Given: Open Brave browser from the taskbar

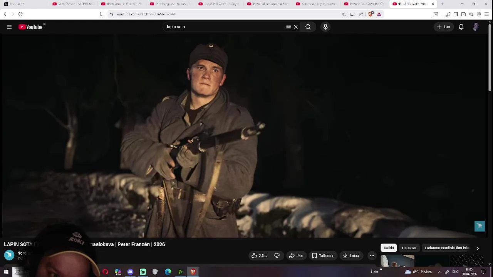Looking at the screenshot, I should [193, 272].
